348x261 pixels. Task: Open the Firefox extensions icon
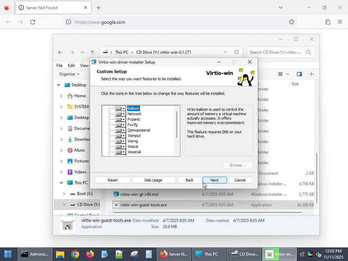[x=328, y=22]
